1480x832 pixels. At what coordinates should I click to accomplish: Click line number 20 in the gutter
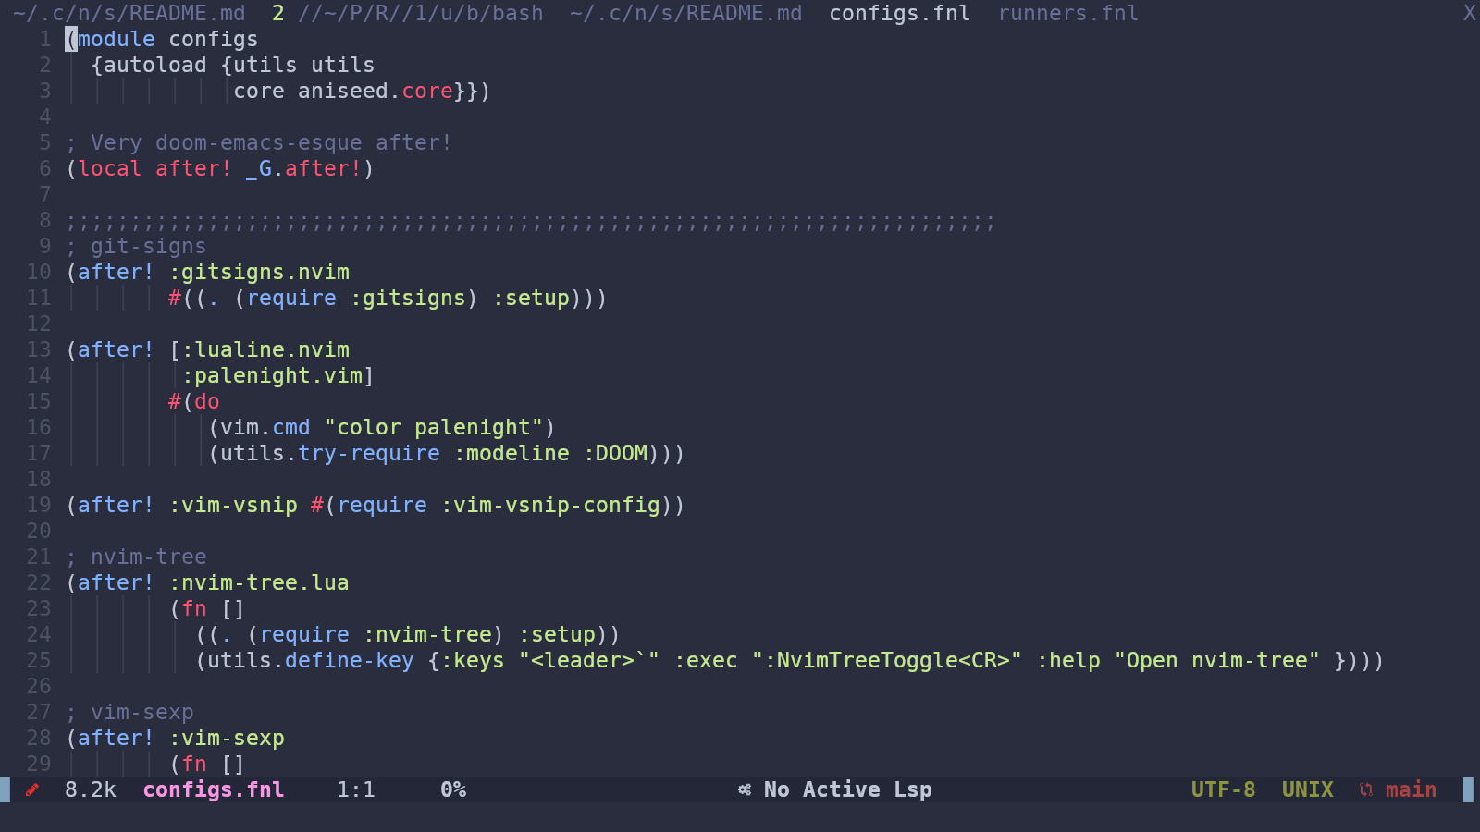(x=39, y=531)
